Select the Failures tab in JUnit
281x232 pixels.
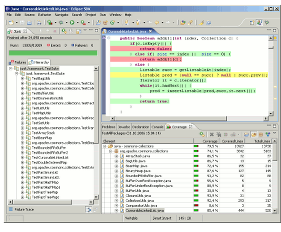[x=17, y=62]
